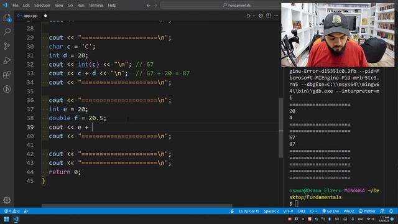The height and width of the screenshot is (224, 398).
Task: Open the editor More Actions ellipsis
Action: [276, 16]
